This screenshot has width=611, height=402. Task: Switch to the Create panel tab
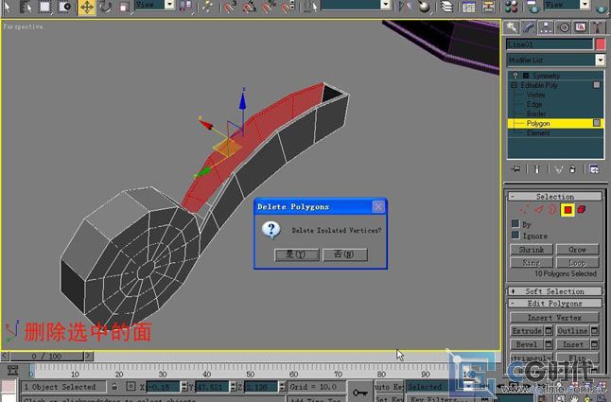[511, 27]
